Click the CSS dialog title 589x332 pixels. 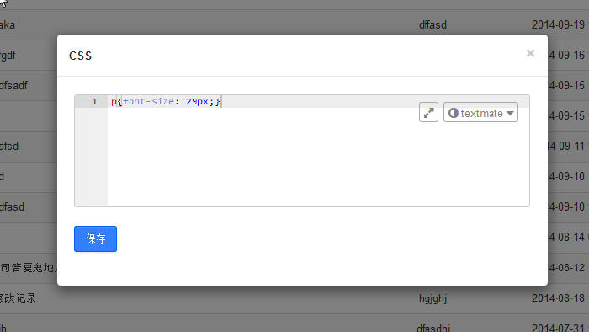[81, 56]
